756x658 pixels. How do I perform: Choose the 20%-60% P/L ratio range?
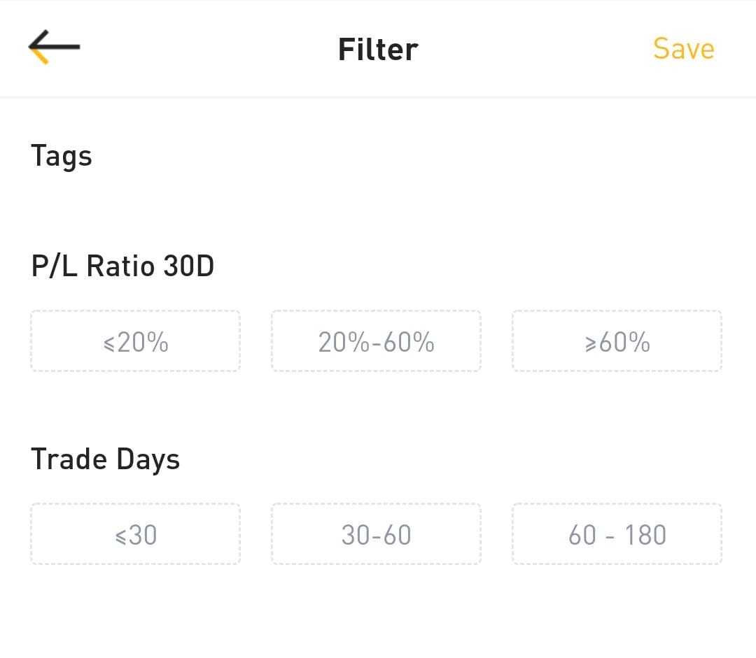(376, 341)
